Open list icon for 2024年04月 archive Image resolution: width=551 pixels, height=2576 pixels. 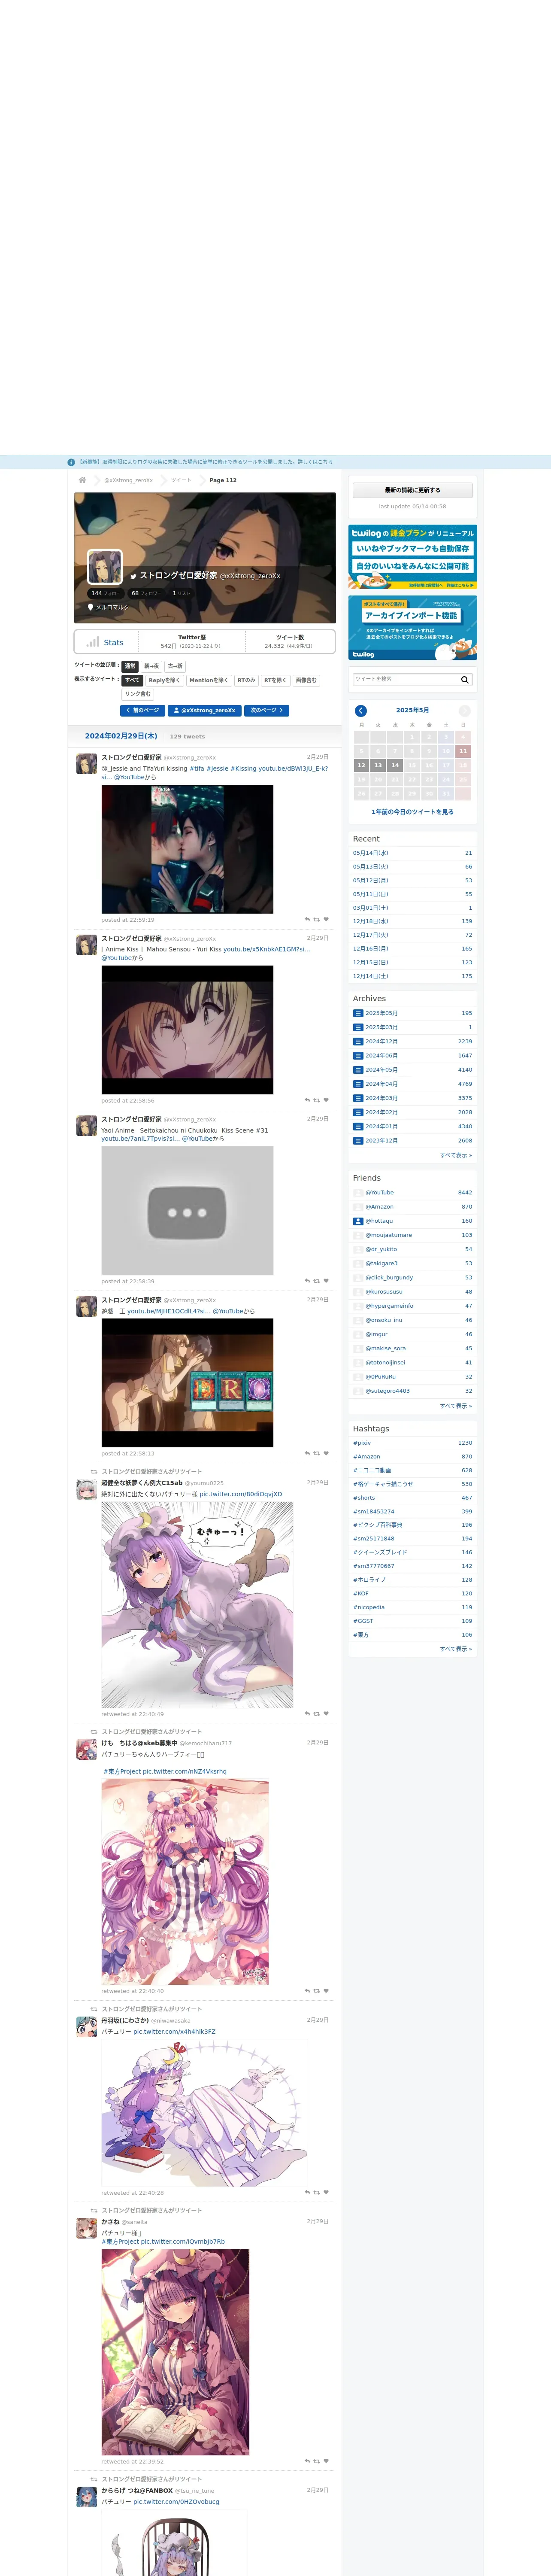pos(358,1084)
